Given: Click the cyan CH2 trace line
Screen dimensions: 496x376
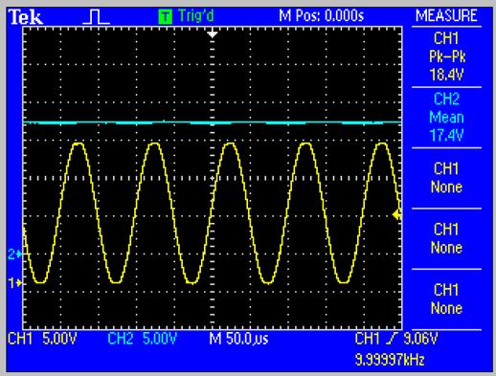Looking at the screenshot, I should click(213, 122).
